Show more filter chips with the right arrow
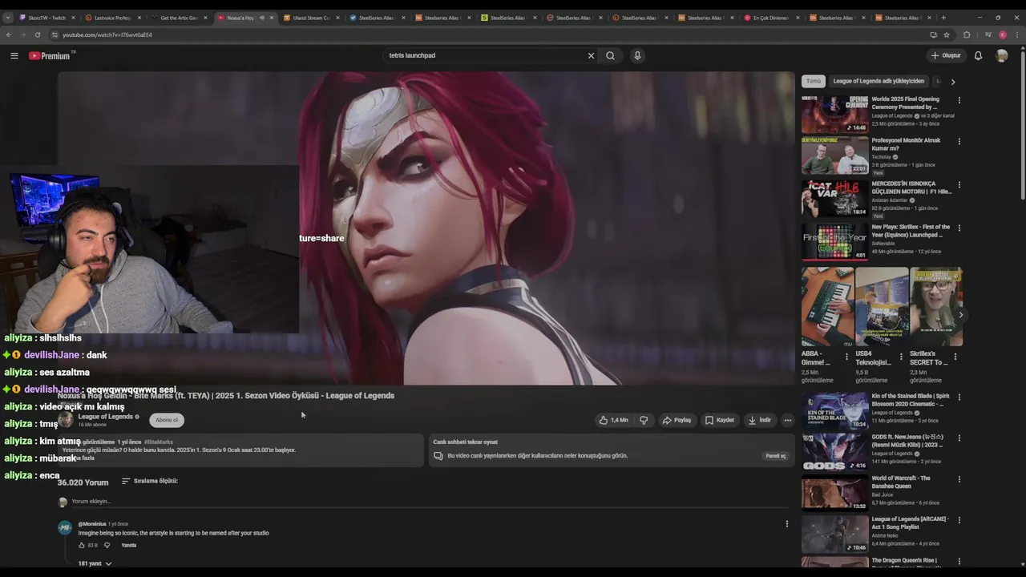Image resolution: width=1026 pixels, height=577 pixels. pyautogui.click(x=952, y=82)
